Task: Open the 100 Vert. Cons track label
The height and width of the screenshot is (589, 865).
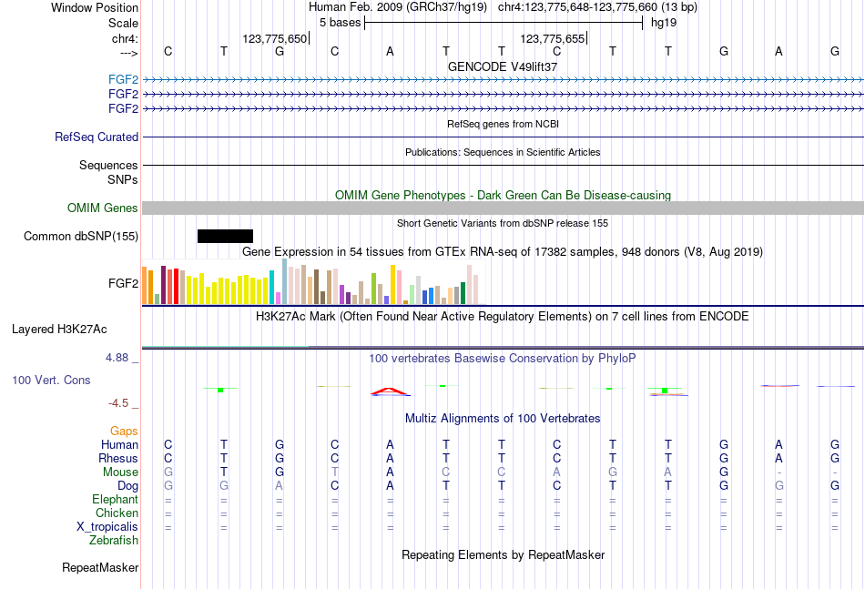Action: [51, 380]
